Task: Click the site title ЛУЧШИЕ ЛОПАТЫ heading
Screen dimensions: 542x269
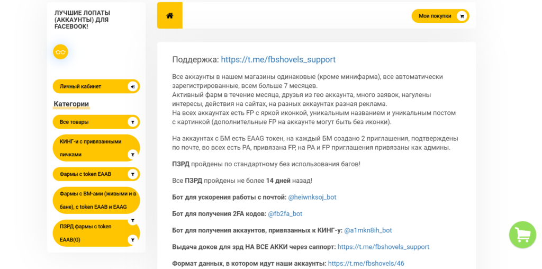Action: [82, 19]
